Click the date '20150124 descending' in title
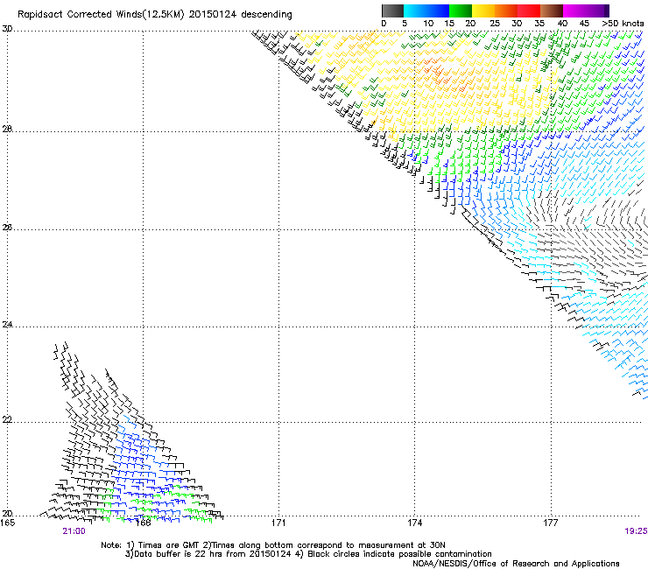 pos(240,15)
